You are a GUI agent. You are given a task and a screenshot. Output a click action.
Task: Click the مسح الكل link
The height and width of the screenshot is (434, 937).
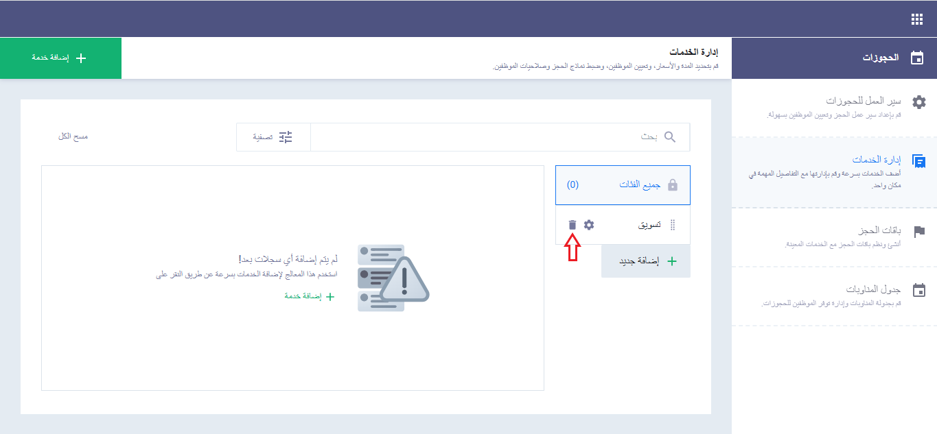(x=72, y=136)
